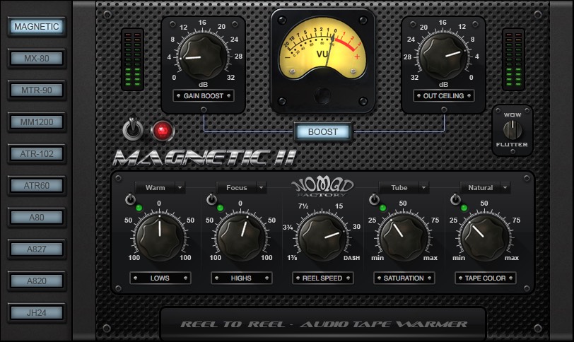Toggle the Highs section bypass switch

coord(211,199)
